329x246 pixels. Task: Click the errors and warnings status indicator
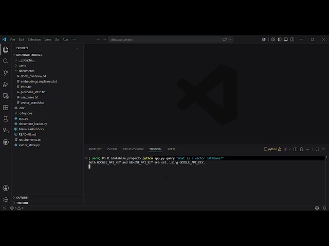click(17, 208)
